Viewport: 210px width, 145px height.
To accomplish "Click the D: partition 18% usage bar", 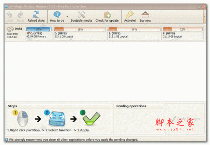I will (80, 29).
